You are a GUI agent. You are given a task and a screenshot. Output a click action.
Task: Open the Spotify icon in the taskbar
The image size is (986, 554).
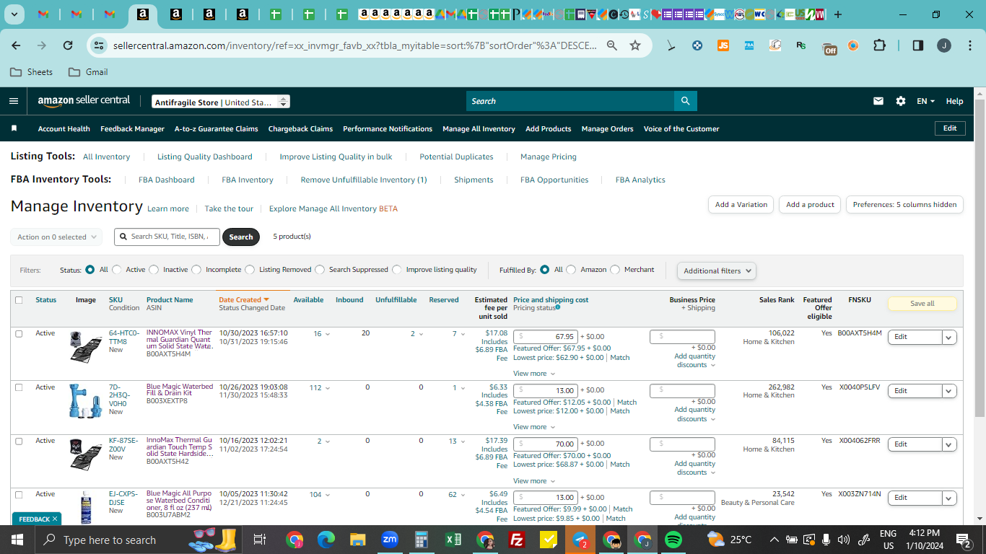click(x=673, y=540)
